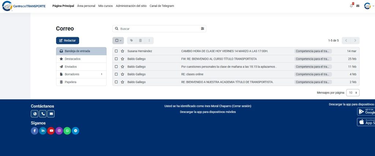The image size is (375, 156).
Task: Open the Centro del Transporte logo home
Action: (24, 6)
